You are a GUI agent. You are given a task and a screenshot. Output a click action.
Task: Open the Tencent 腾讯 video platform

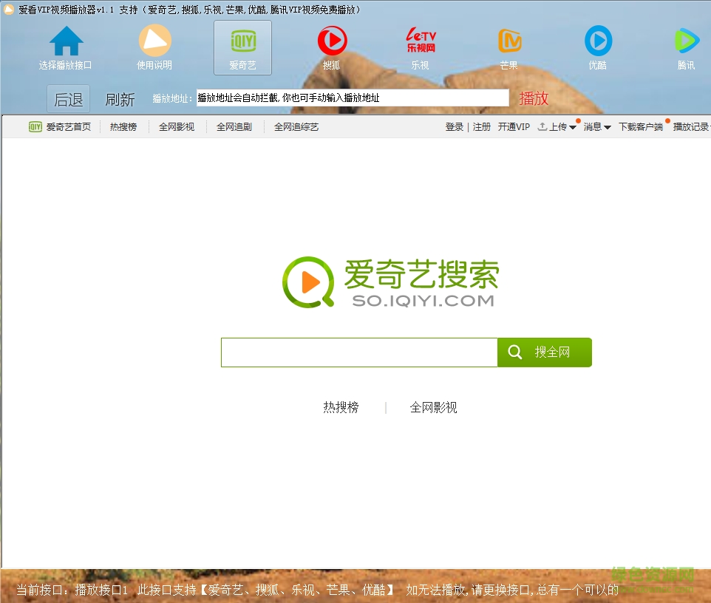coord(686,47)
